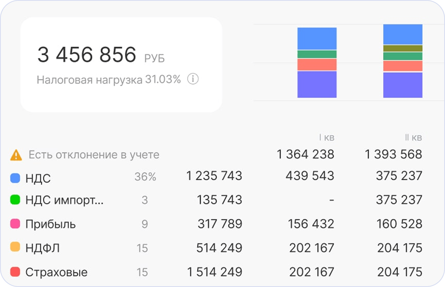Click the blue segment of first chart bar
Screen dimensions: 445x287
click(317, 39)
